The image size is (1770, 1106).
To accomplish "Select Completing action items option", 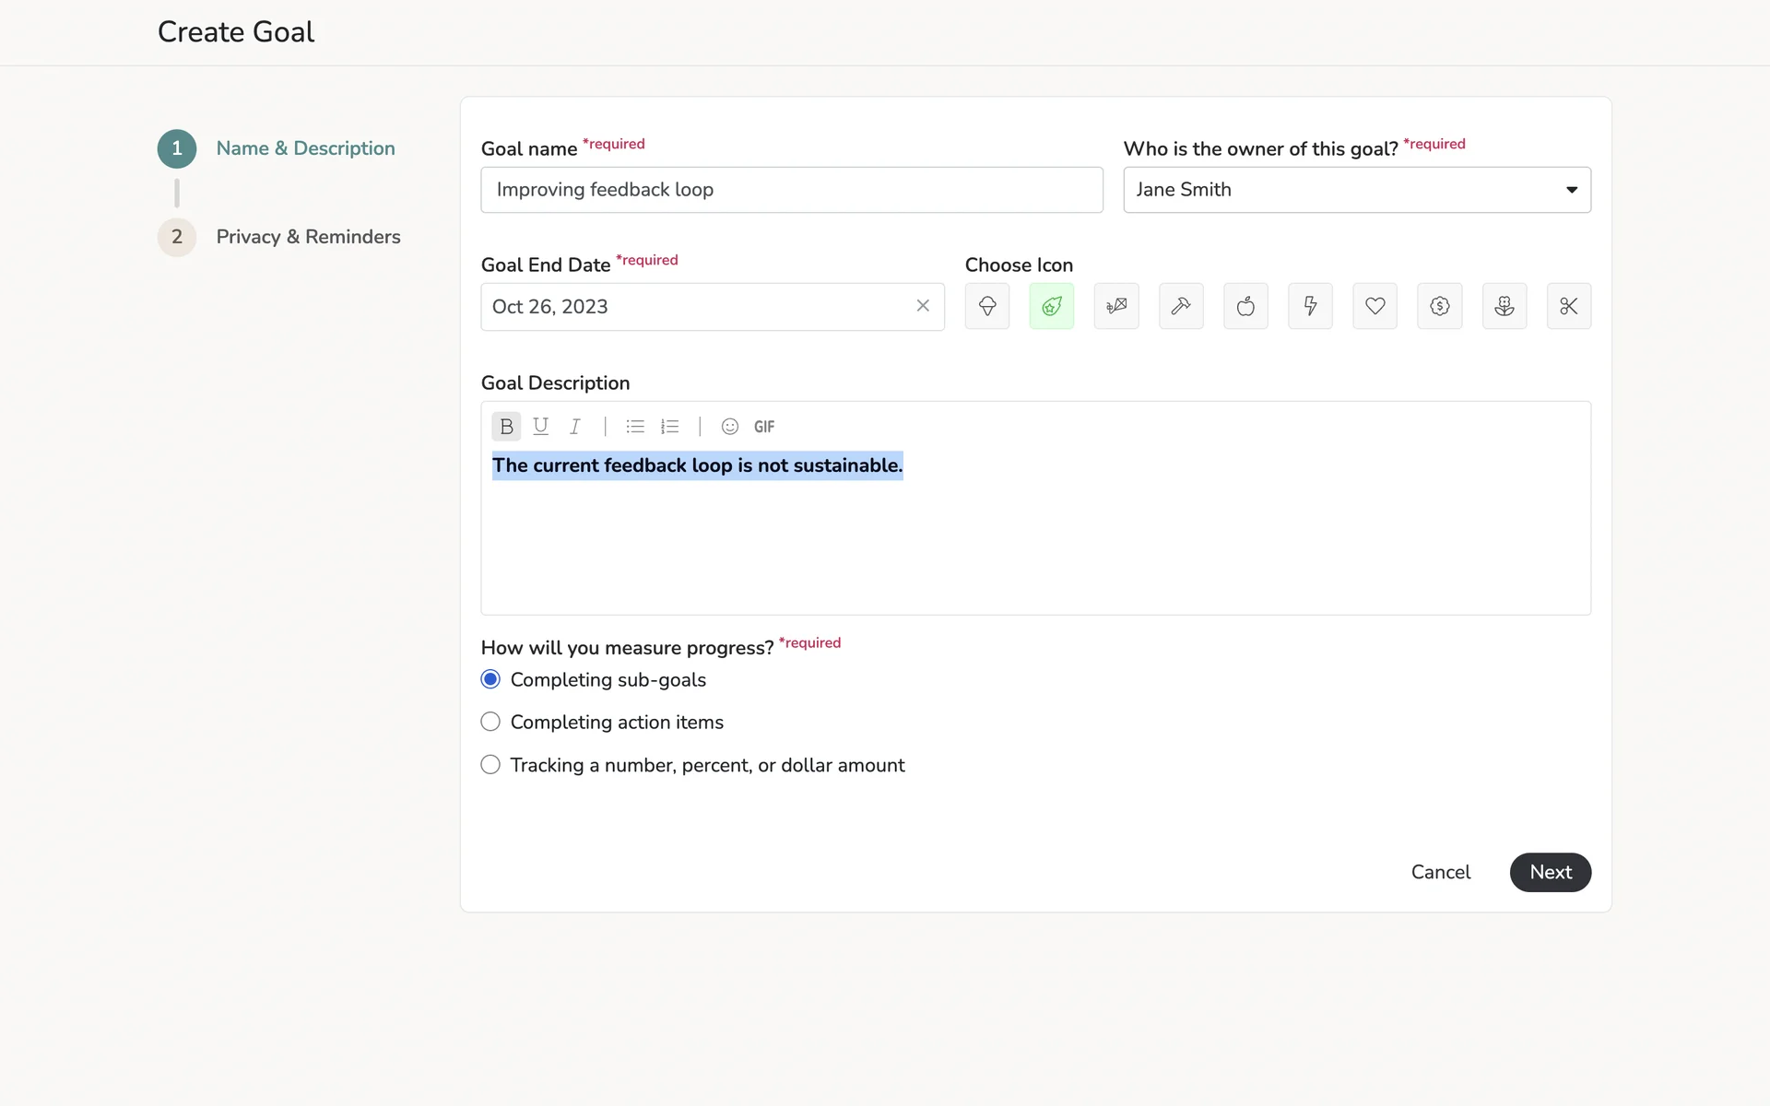I will pyautogui.click(x=490, y=722).
